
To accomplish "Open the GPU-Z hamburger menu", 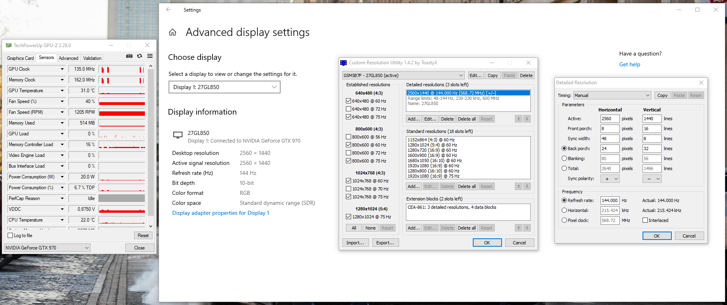I will (x=150, y=56).
